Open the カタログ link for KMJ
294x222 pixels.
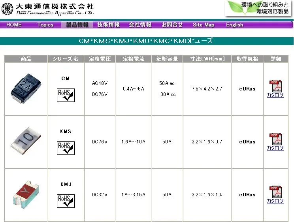(275, 201)
